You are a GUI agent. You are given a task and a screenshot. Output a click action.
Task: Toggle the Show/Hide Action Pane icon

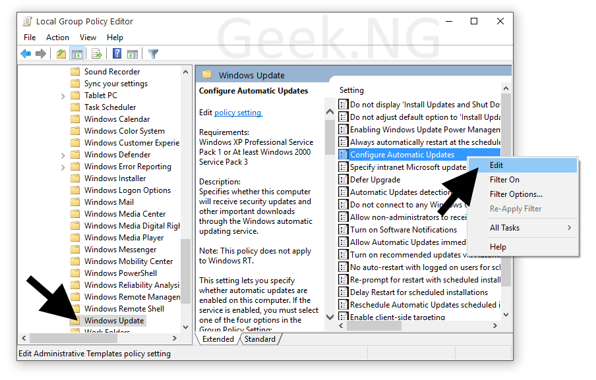click(x=133, y=54)
